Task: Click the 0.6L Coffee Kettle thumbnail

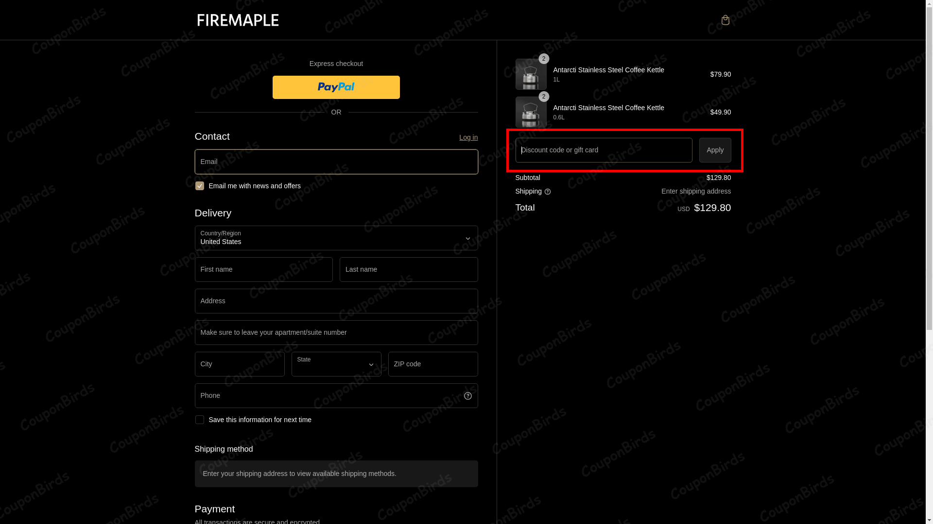Action: click(x=531, y=112)
